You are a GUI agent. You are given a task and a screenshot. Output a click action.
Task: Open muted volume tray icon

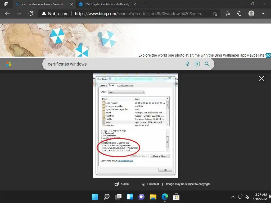[x=247, y=197]
